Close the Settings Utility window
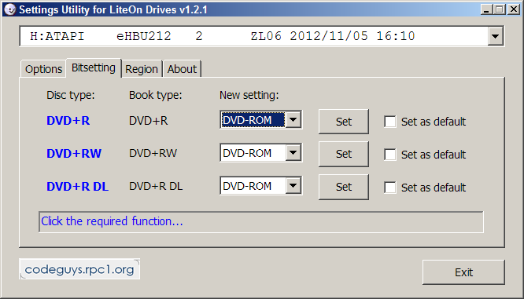Viewport: 524px width, 299px height. (513, 9)
